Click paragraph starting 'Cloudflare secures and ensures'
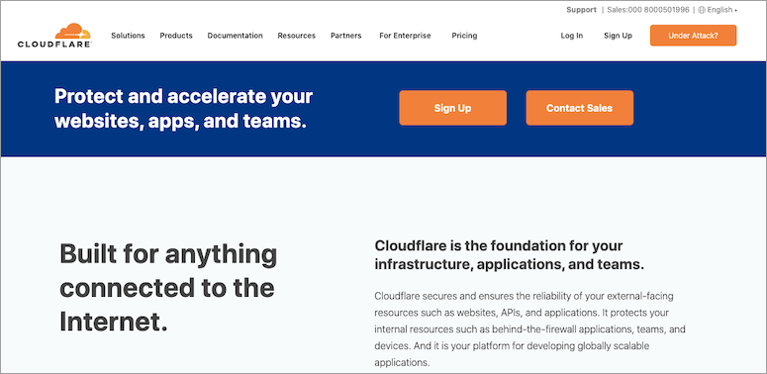767x374 pixels. point(529,329)
